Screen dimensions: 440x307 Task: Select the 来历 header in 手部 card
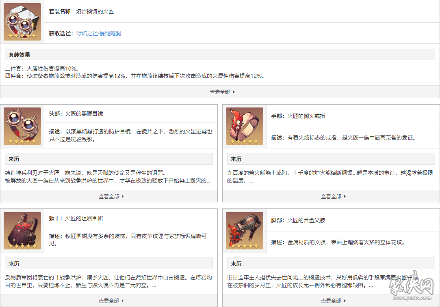(x=331, y=159)
